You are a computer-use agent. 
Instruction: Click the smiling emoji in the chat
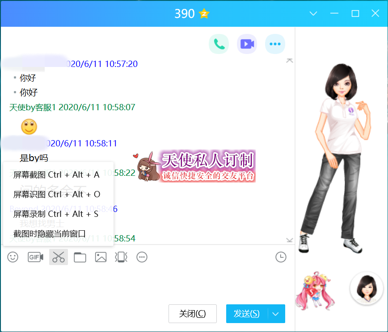pyautogui.click(x=29, y=127)
